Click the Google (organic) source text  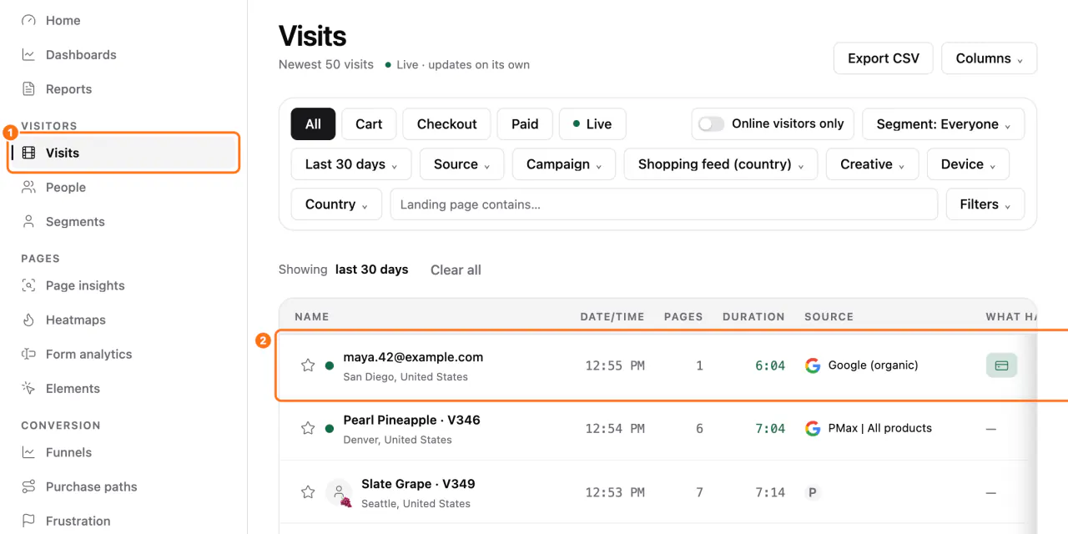pyautogui.click(x=873, y=365)
